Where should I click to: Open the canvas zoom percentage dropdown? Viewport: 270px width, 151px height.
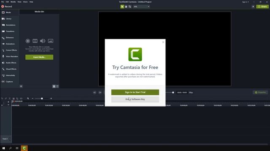coord(141,7)
